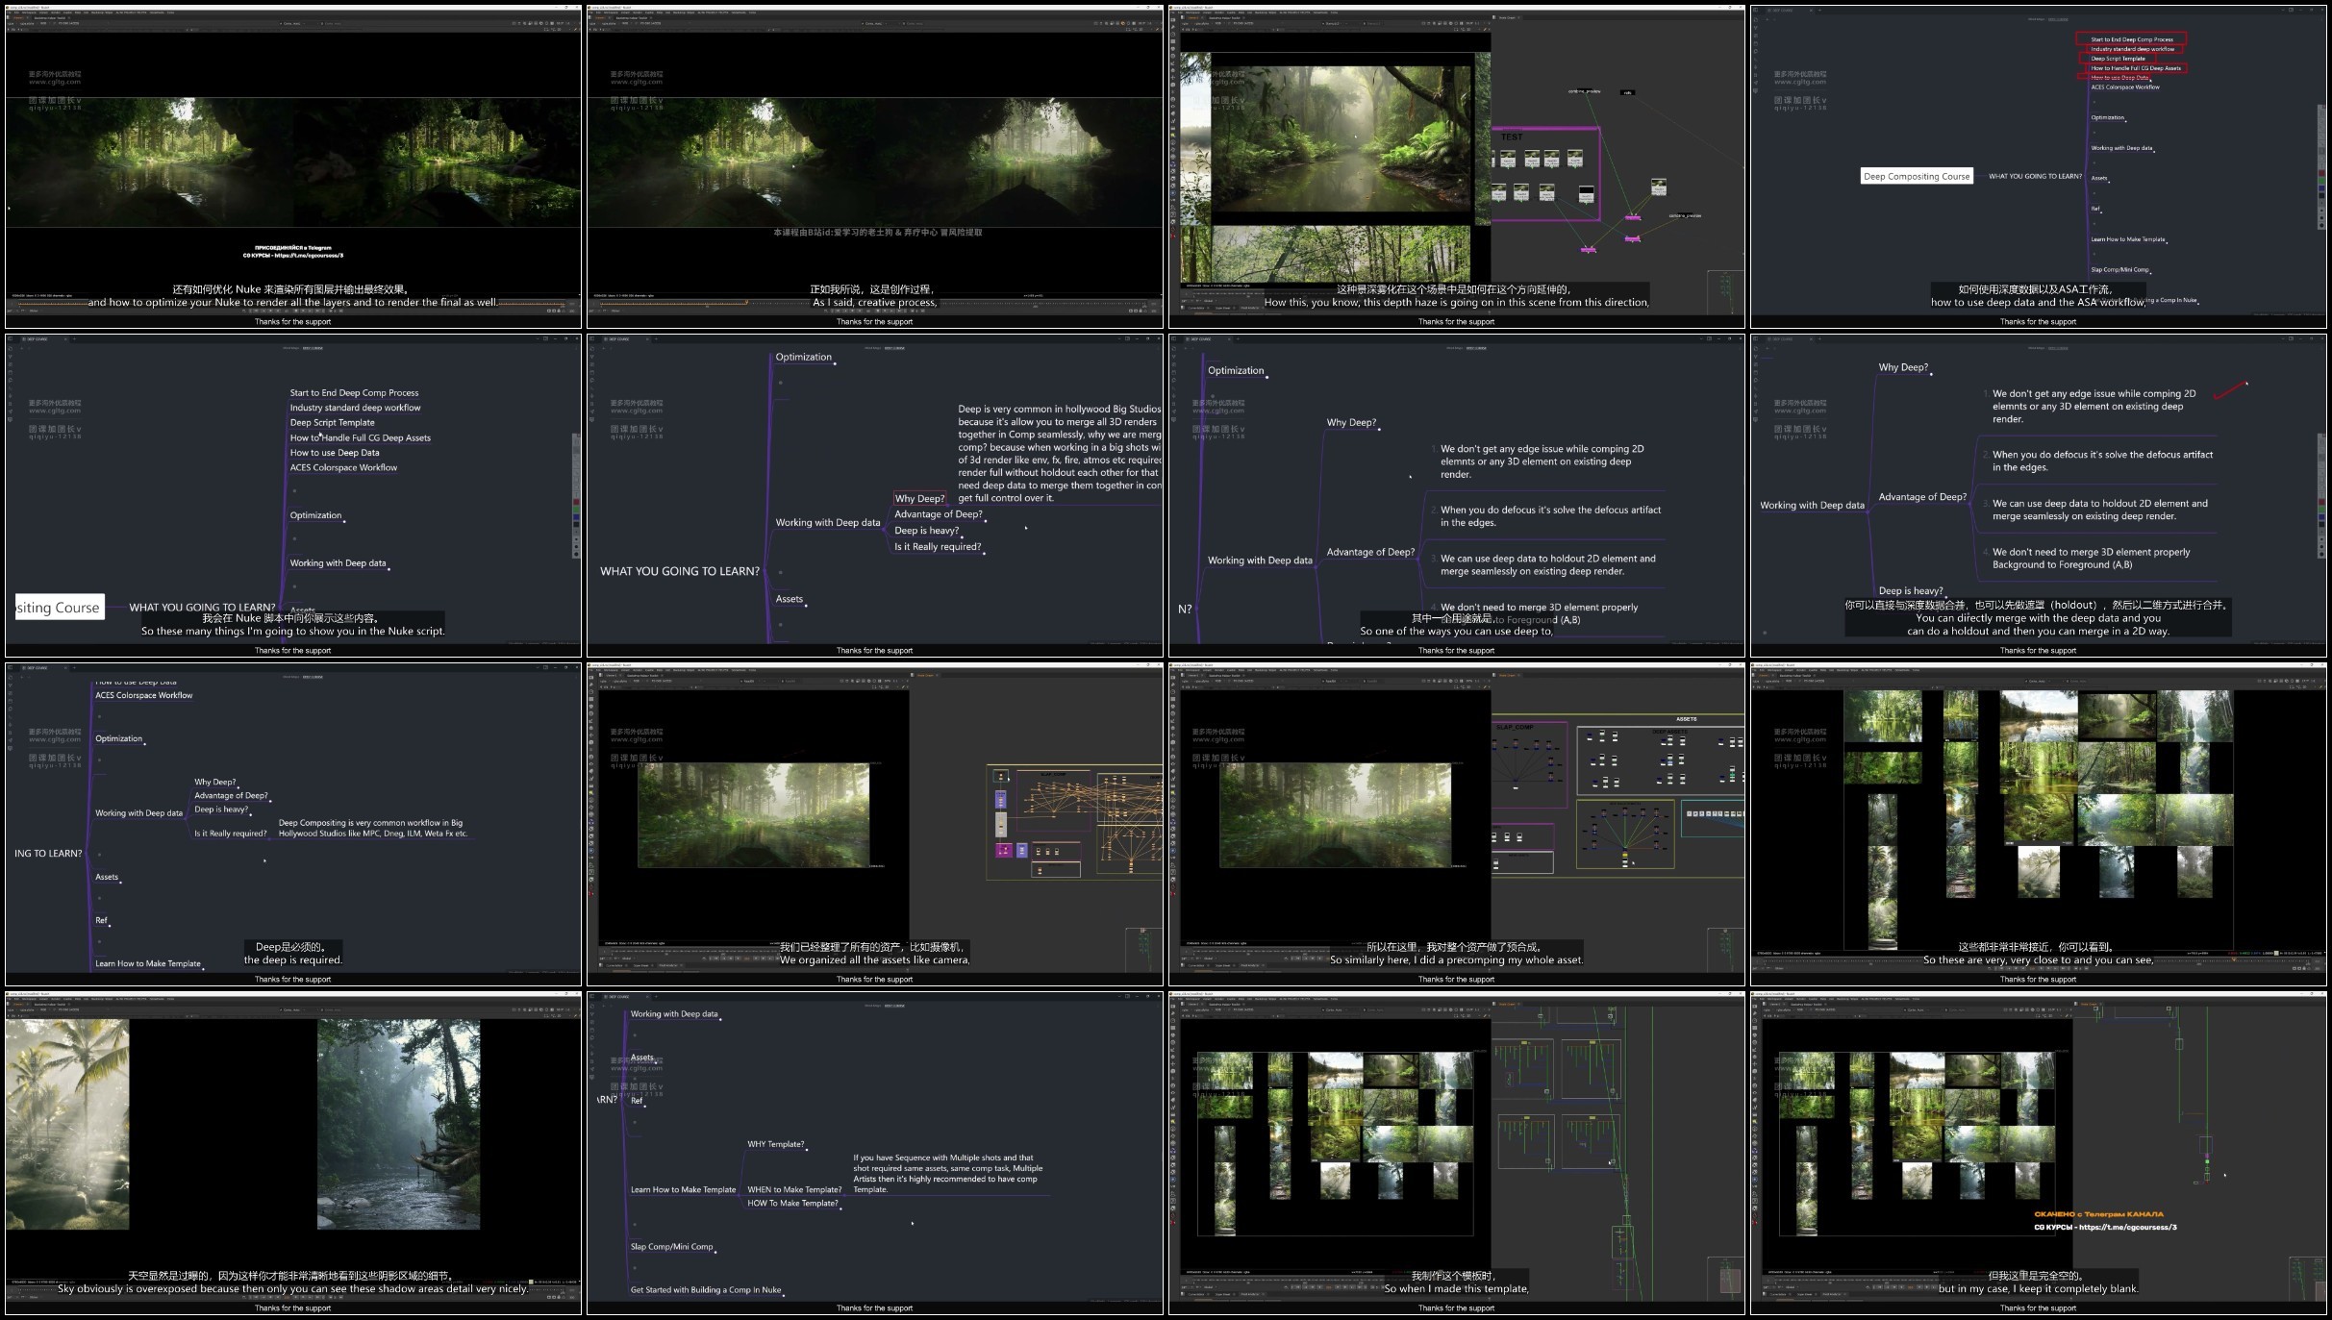Select red arrow annotation beside the edge issue note

(x=2230, y=389)
